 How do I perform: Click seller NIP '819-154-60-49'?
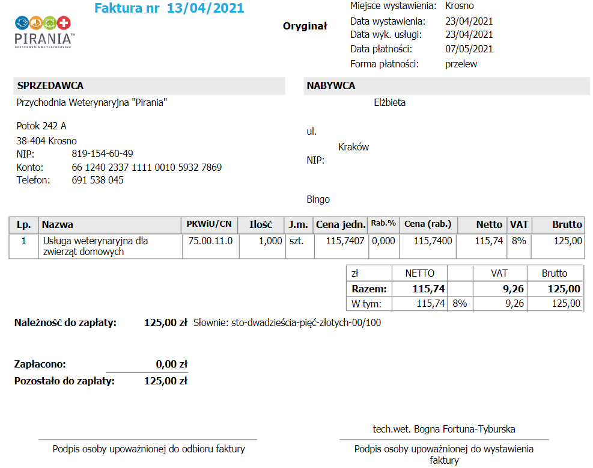pos(103,154)
